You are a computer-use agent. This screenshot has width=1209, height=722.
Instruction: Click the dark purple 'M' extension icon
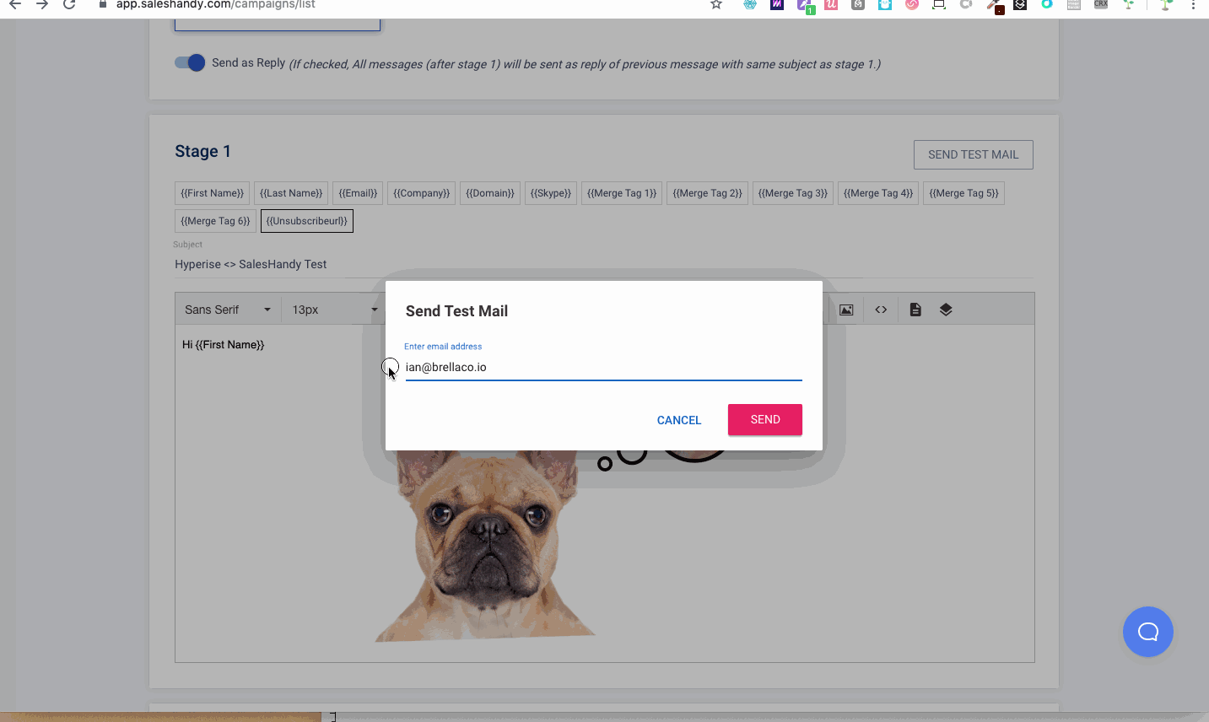(x=777, y=4)
